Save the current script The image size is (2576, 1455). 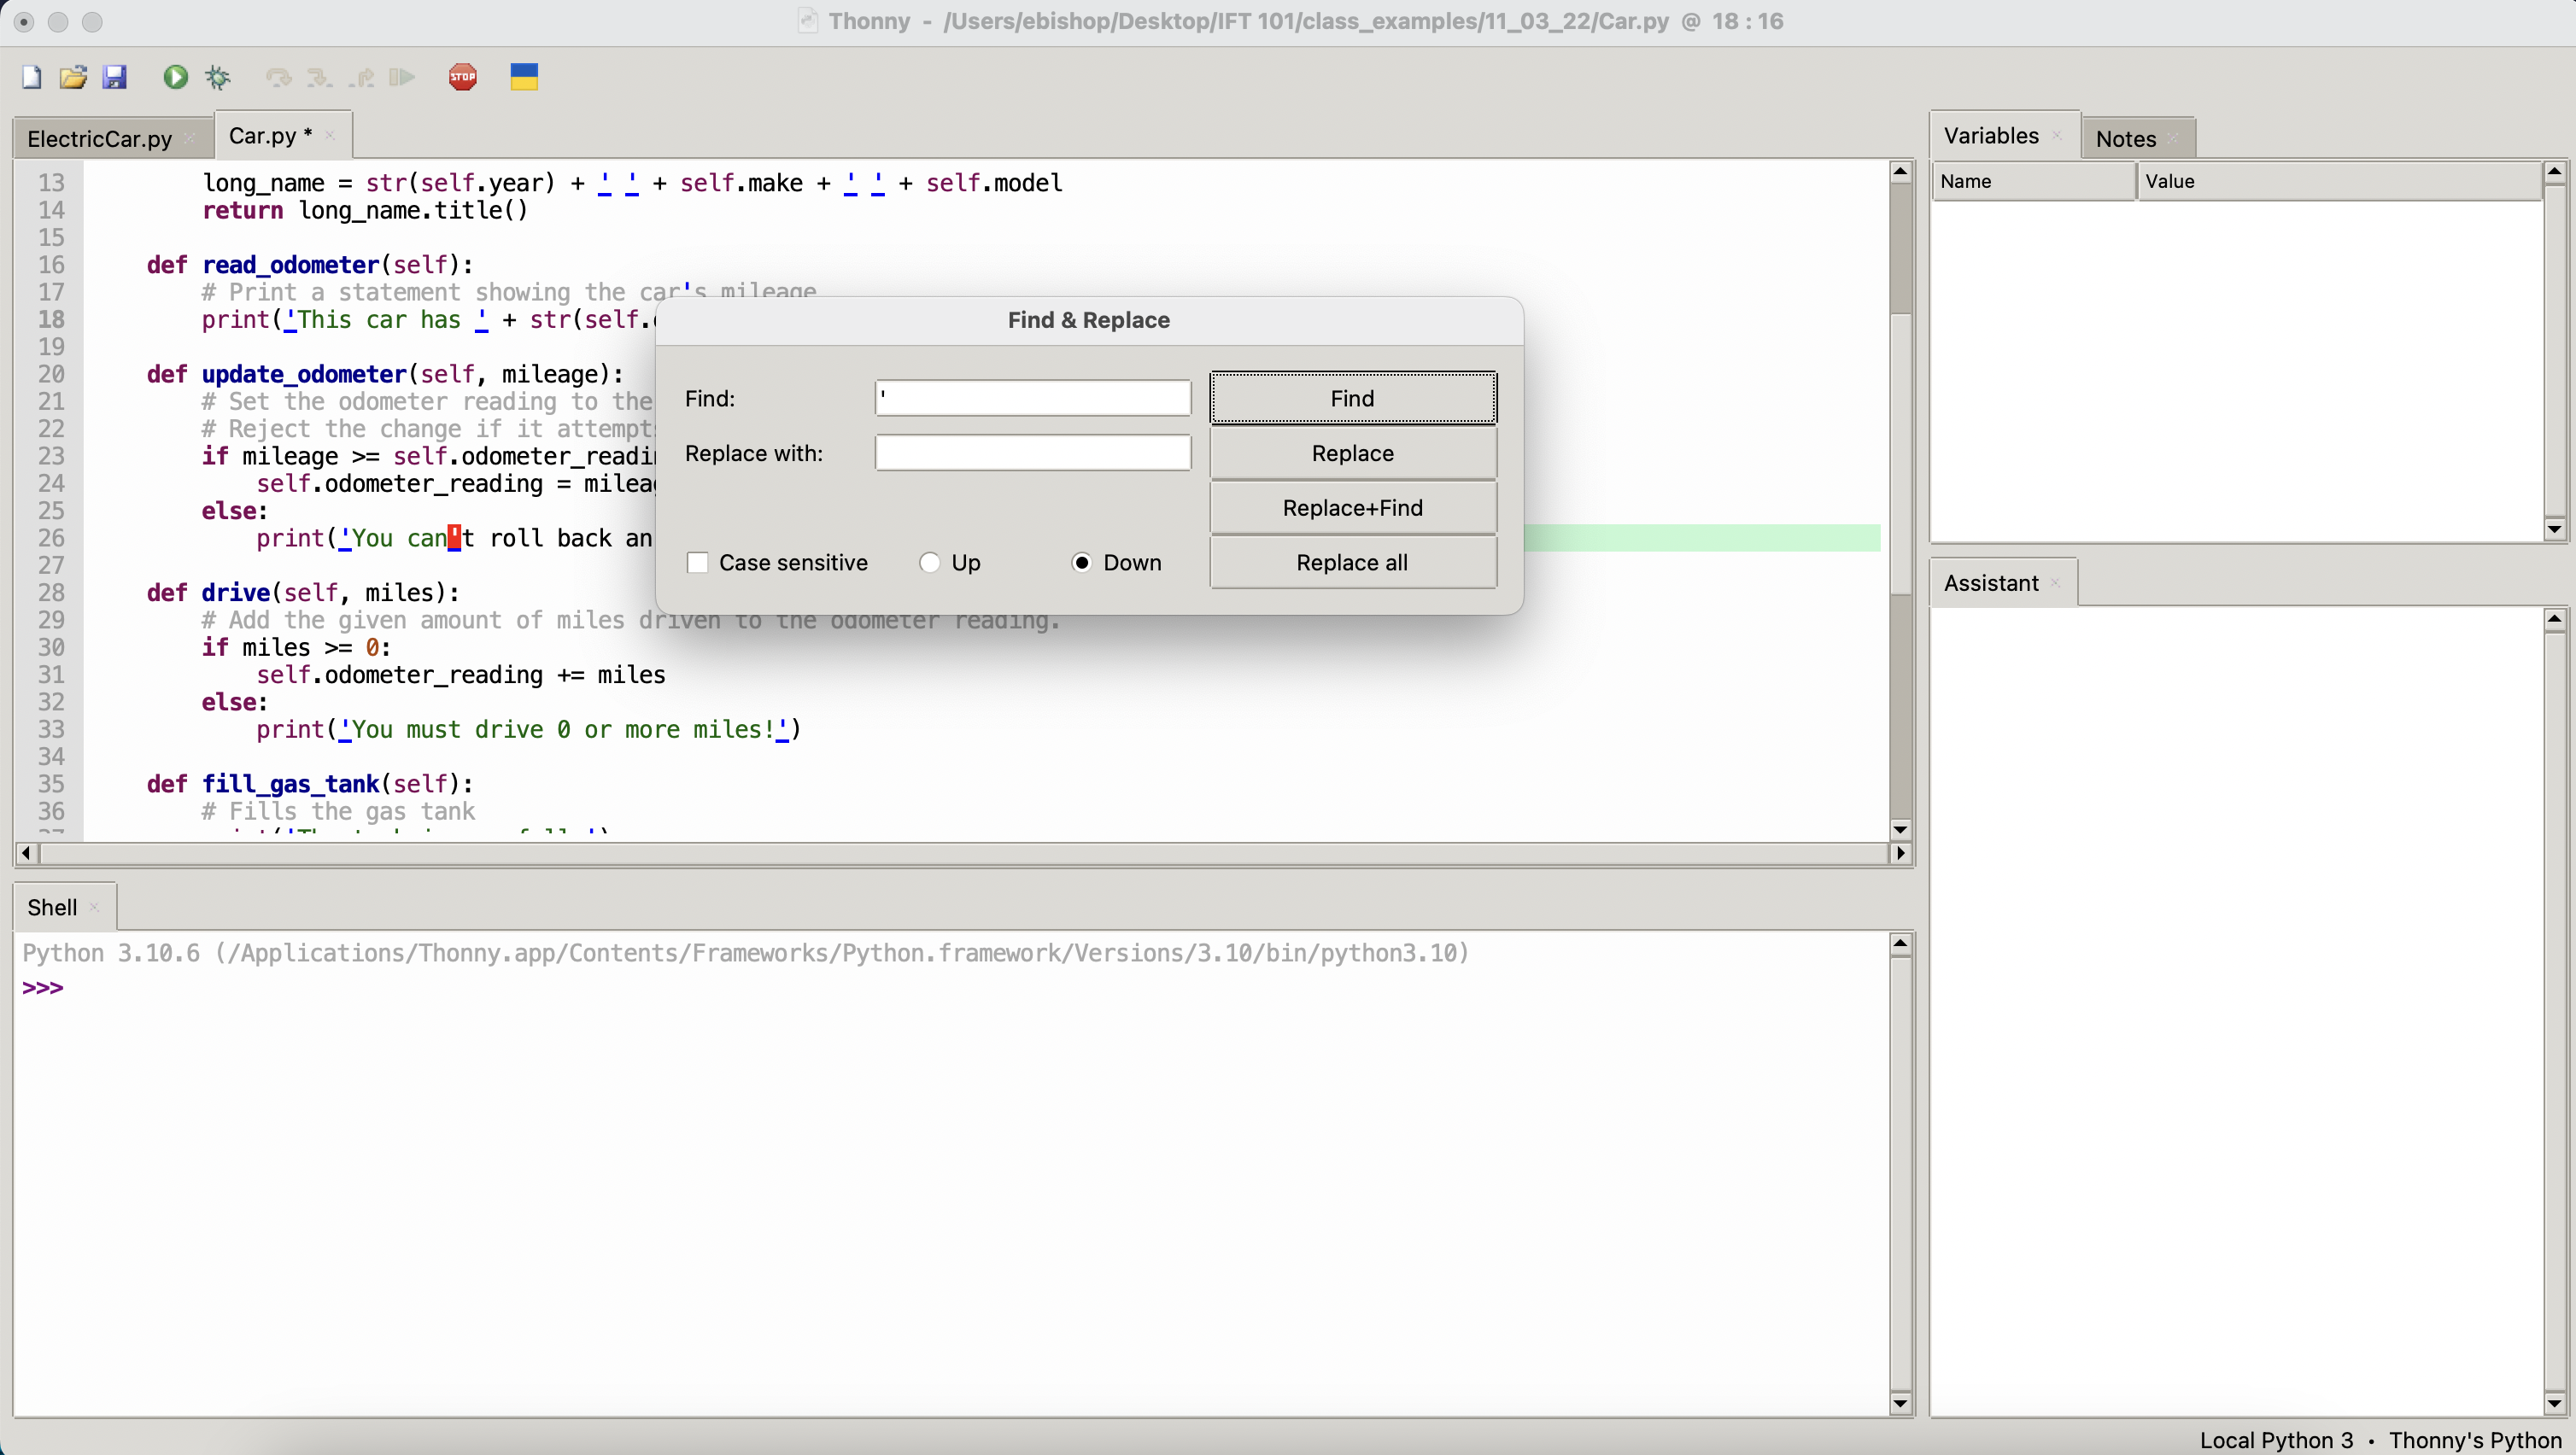click(116, 77)
